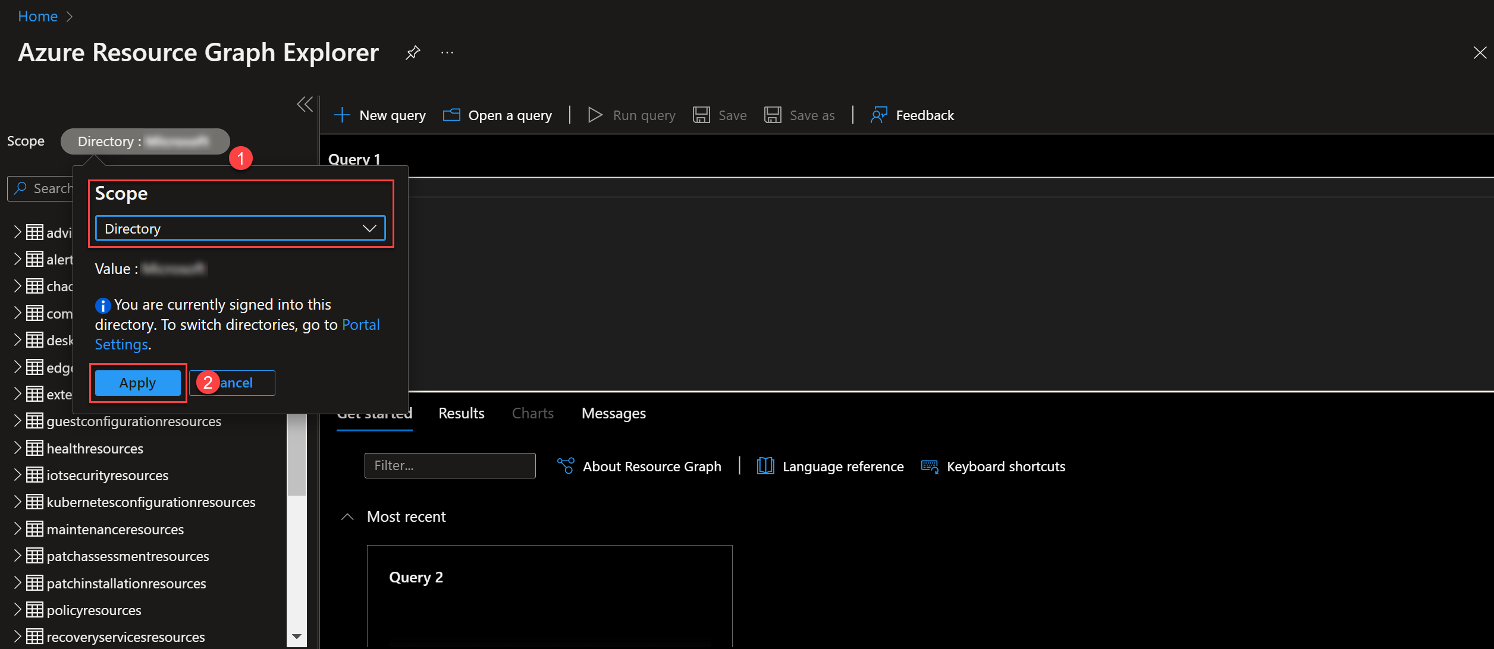Pin Azure Resource Graph Explorer using pin icon
Screen dimensions: 1494x649
(x=413, y=53)
